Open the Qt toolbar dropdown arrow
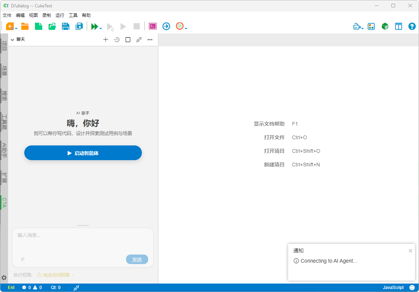This screenshot has height=292, width=419. click(x=186, y=28)
